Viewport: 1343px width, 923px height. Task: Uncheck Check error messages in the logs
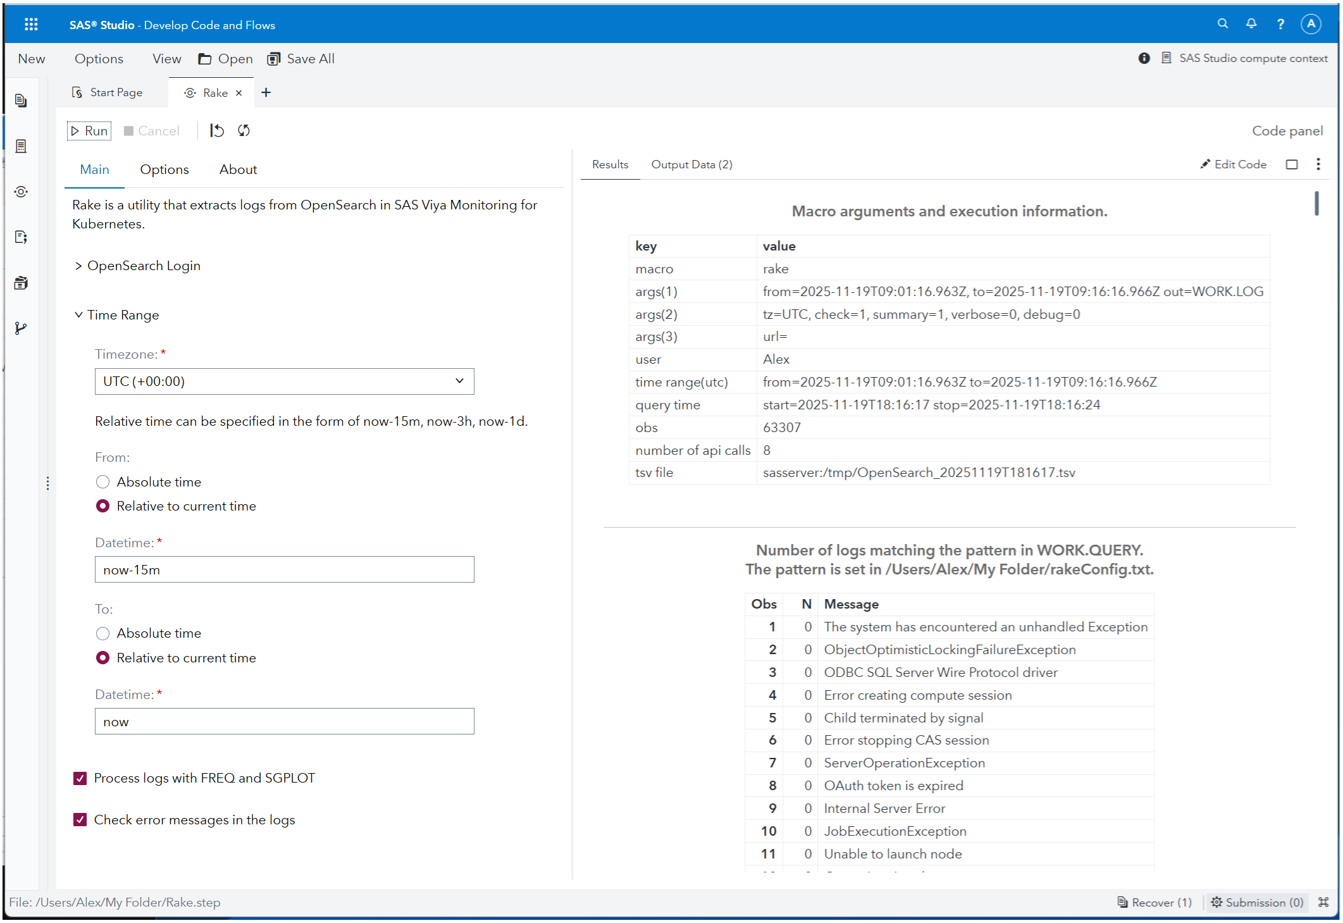(x=80, y=820)
